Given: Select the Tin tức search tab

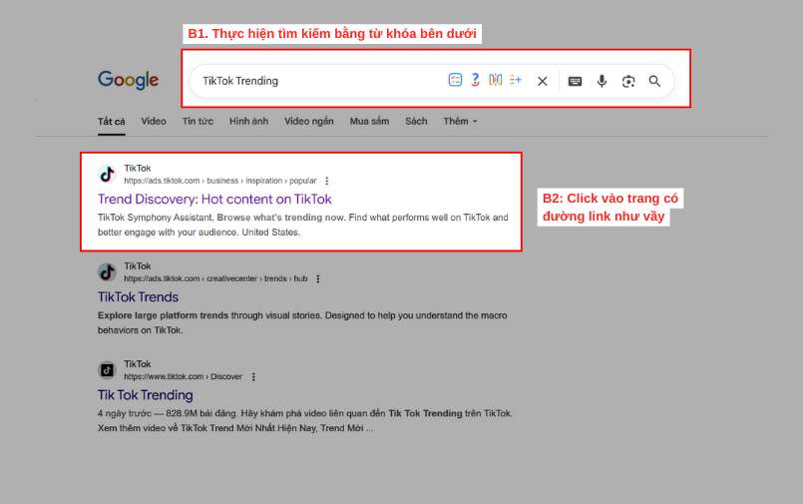Looking at the screenshot, I should tap(198, 122).
